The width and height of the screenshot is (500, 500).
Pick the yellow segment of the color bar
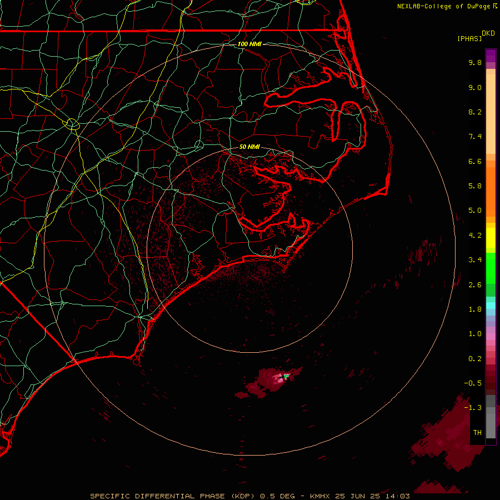tap(491, 238)
